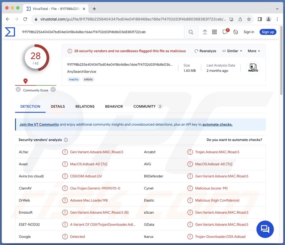Click the ALYac detection alert icon
Viewport: 285px width, 245px height.
pos(65,152)
